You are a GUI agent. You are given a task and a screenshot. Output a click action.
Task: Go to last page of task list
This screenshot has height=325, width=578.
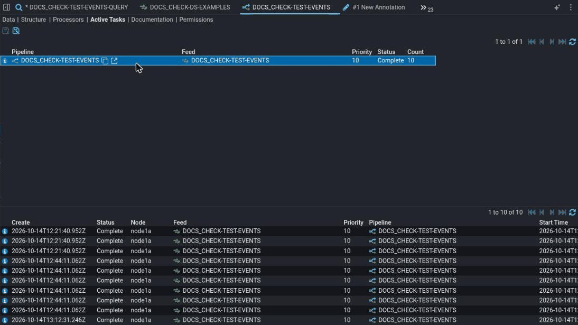click(x=562, y=212)
